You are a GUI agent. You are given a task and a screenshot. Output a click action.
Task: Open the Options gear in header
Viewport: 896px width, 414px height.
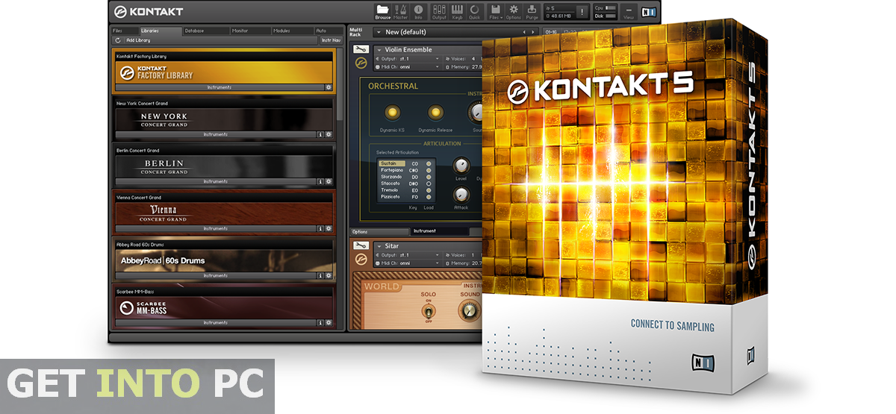[514, 11]
